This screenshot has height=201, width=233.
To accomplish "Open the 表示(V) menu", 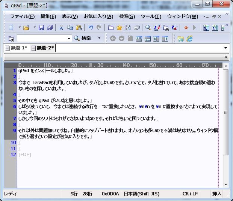I will (70, 16).
